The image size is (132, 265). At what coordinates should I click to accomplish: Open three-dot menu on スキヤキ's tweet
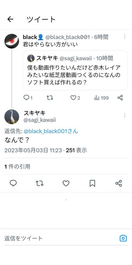[x=124, y=115]
